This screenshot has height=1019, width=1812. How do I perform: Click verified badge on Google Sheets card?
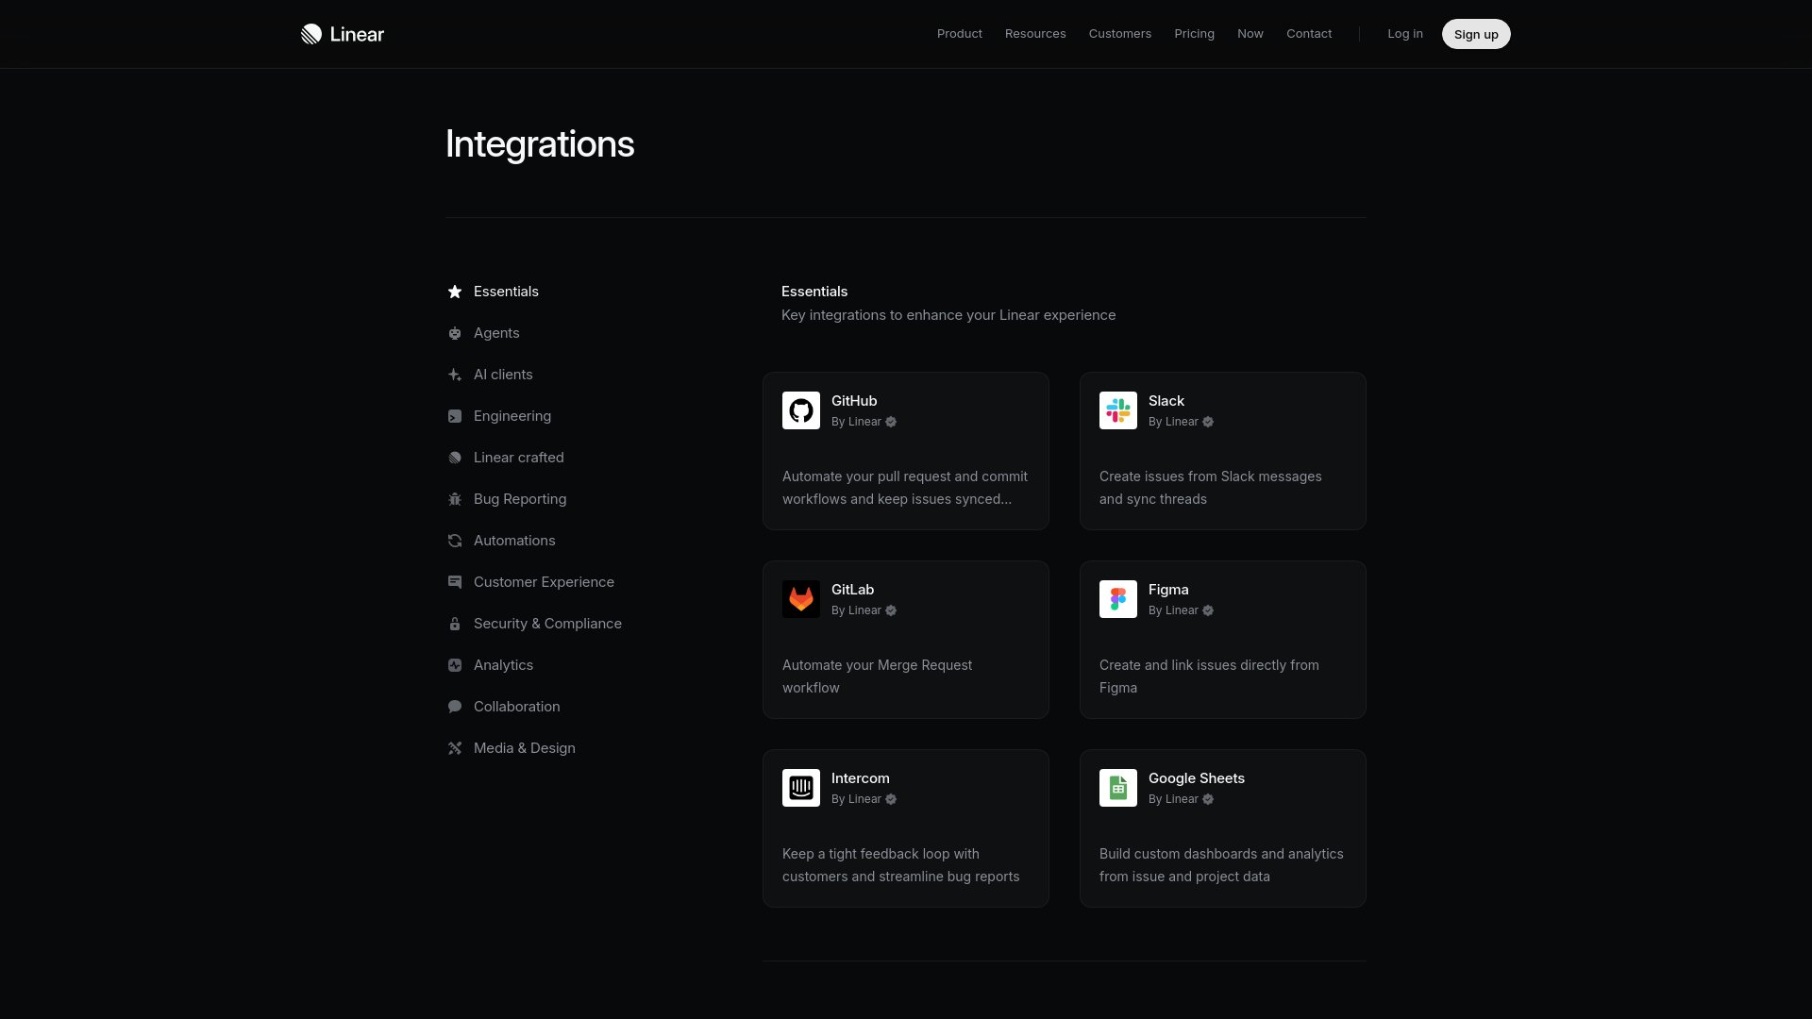[1208, 799]
